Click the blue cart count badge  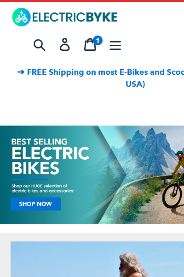pyautogui.click(x=98, y=40)
